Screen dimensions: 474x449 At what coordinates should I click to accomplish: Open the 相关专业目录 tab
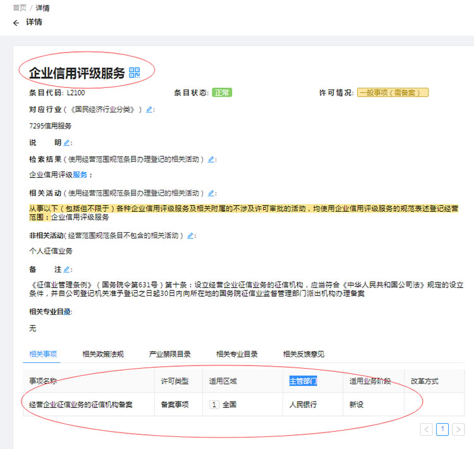coord(237,354)
